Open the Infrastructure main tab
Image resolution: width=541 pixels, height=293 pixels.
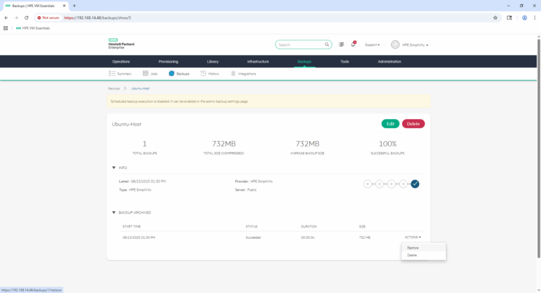[x=258, y=61]
